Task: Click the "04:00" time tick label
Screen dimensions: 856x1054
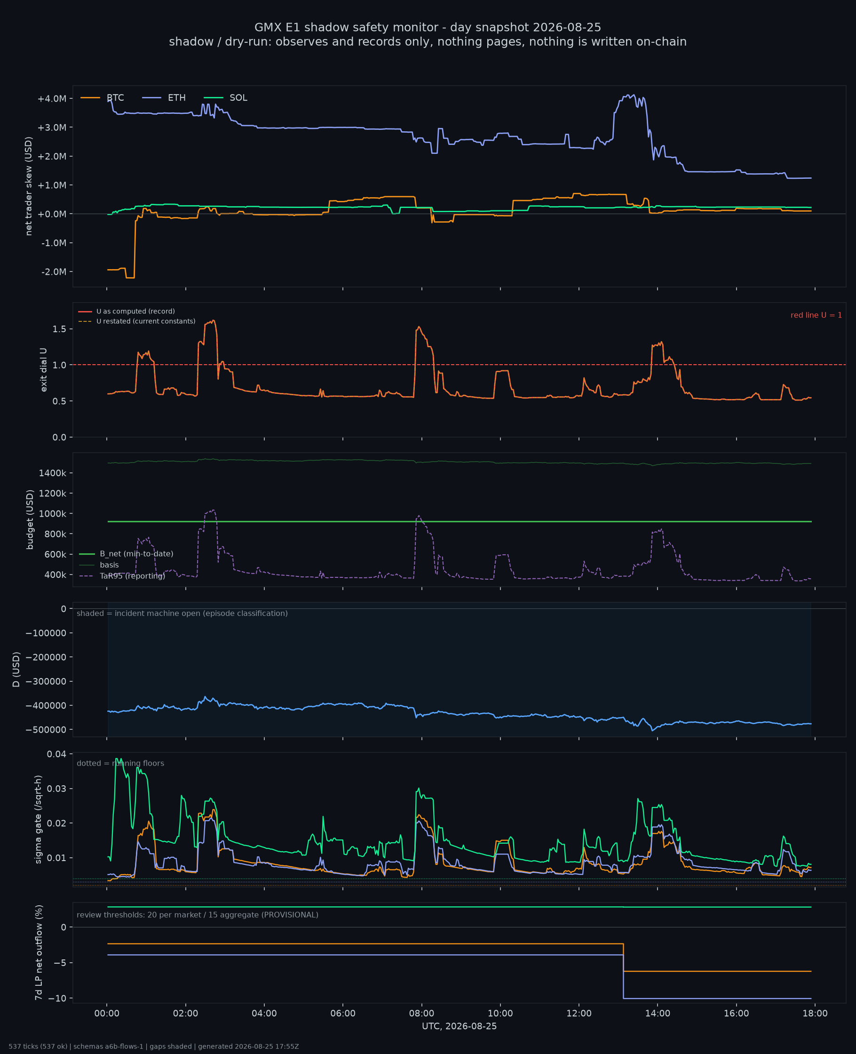Action: [x=264, y=1014]
